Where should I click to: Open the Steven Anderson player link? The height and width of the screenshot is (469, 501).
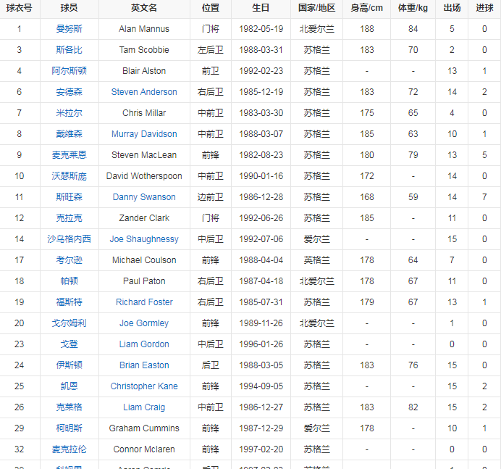143,92
